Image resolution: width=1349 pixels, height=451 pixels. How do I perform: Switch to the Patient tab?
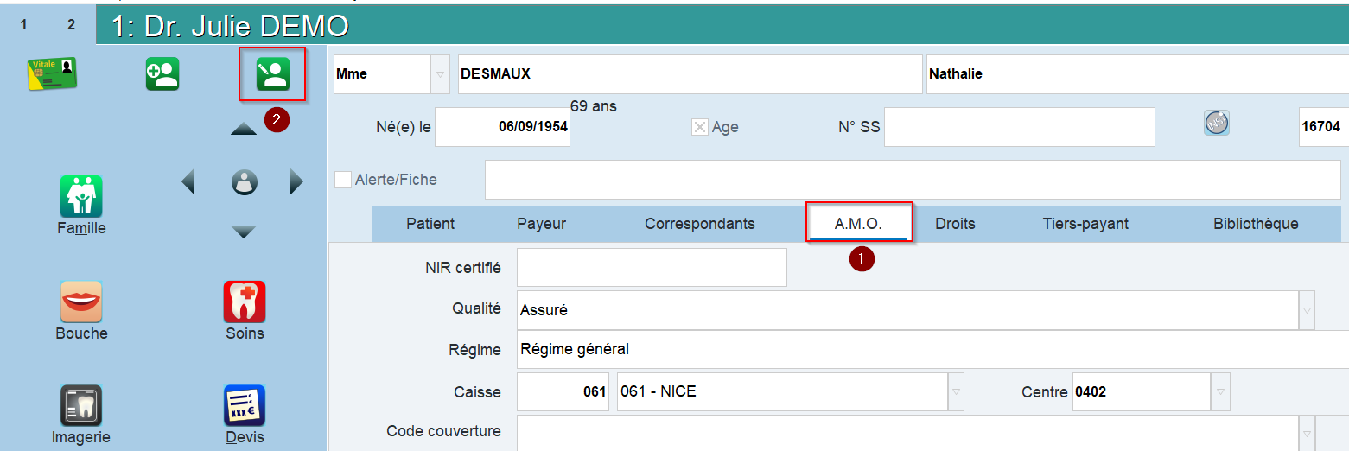tap(430, 224)
